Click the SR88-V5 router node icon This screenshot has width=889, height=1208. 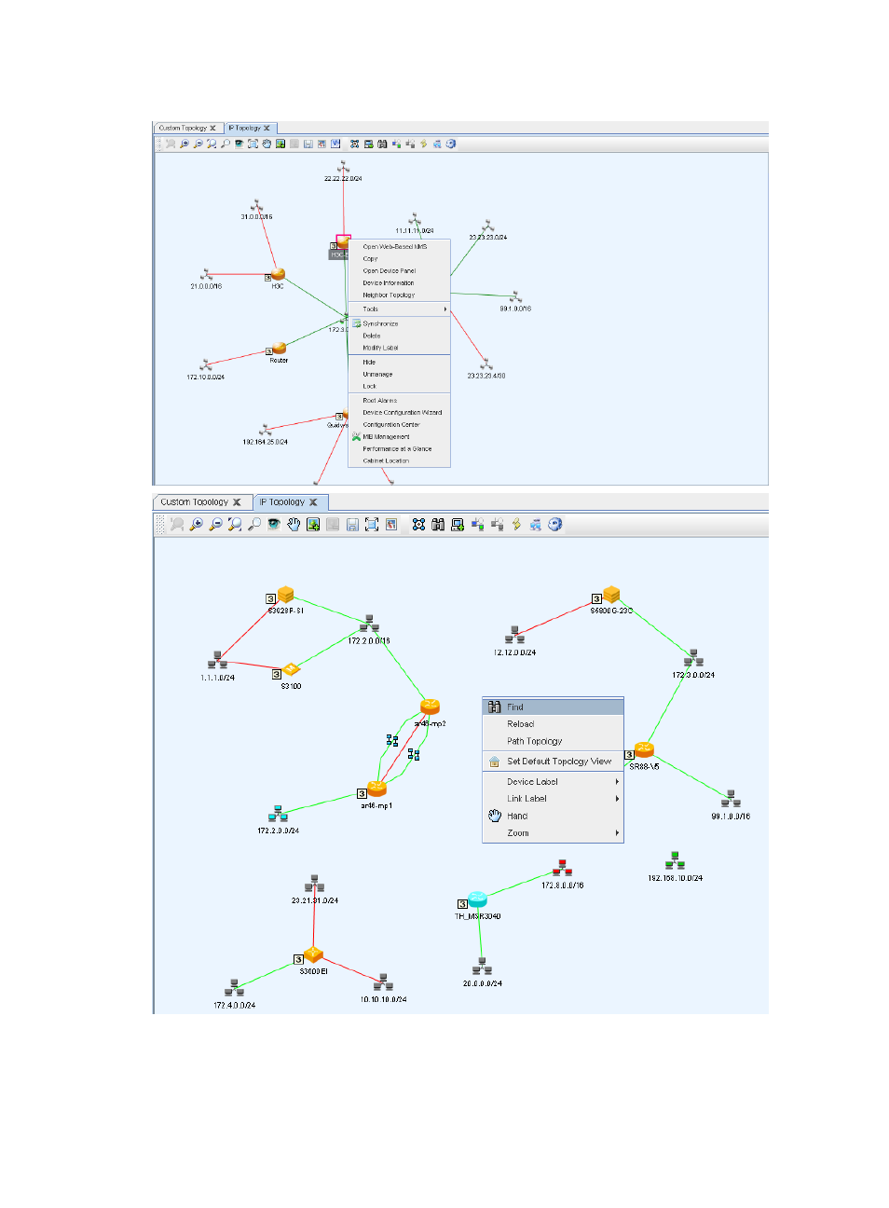[644, 750]
